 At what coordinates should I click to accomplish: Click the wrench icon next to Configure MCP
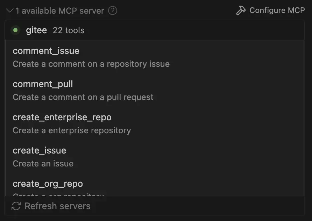click(x=241, y=10)
